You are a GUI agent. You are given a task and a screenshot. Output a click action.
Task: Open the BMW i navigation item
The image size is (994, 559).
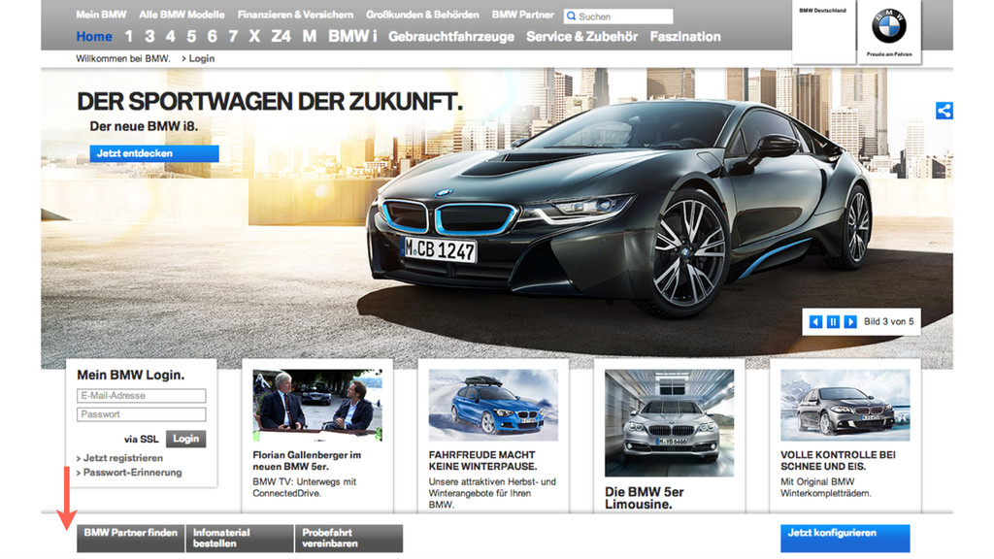click(352, 36)
